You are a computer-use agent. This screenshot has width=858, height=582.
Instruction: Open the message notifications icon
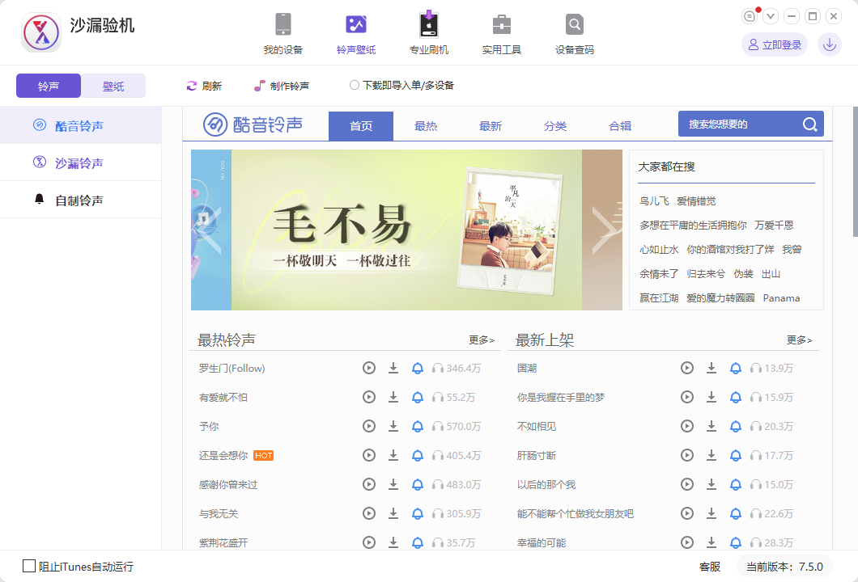[750, 16]
